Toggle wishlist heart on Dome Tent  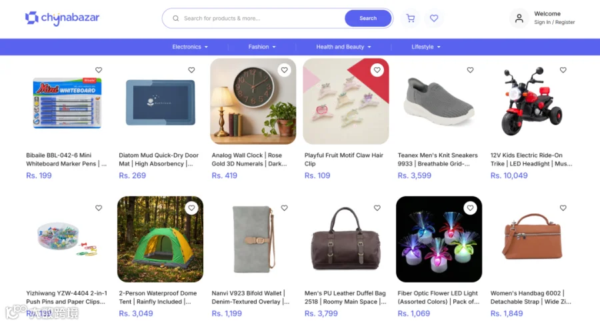coord(191,208)
